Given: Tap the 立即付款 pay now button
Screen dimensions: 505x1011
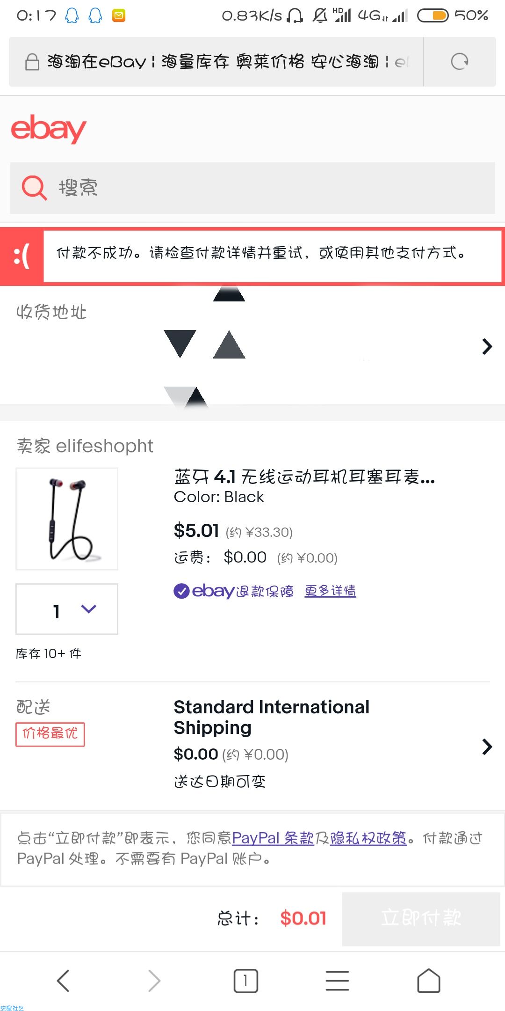Looking at the screenshot, I should (x=421, y=919).
